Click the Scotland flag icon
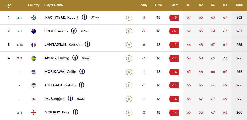247x120 pixels. 34,18
